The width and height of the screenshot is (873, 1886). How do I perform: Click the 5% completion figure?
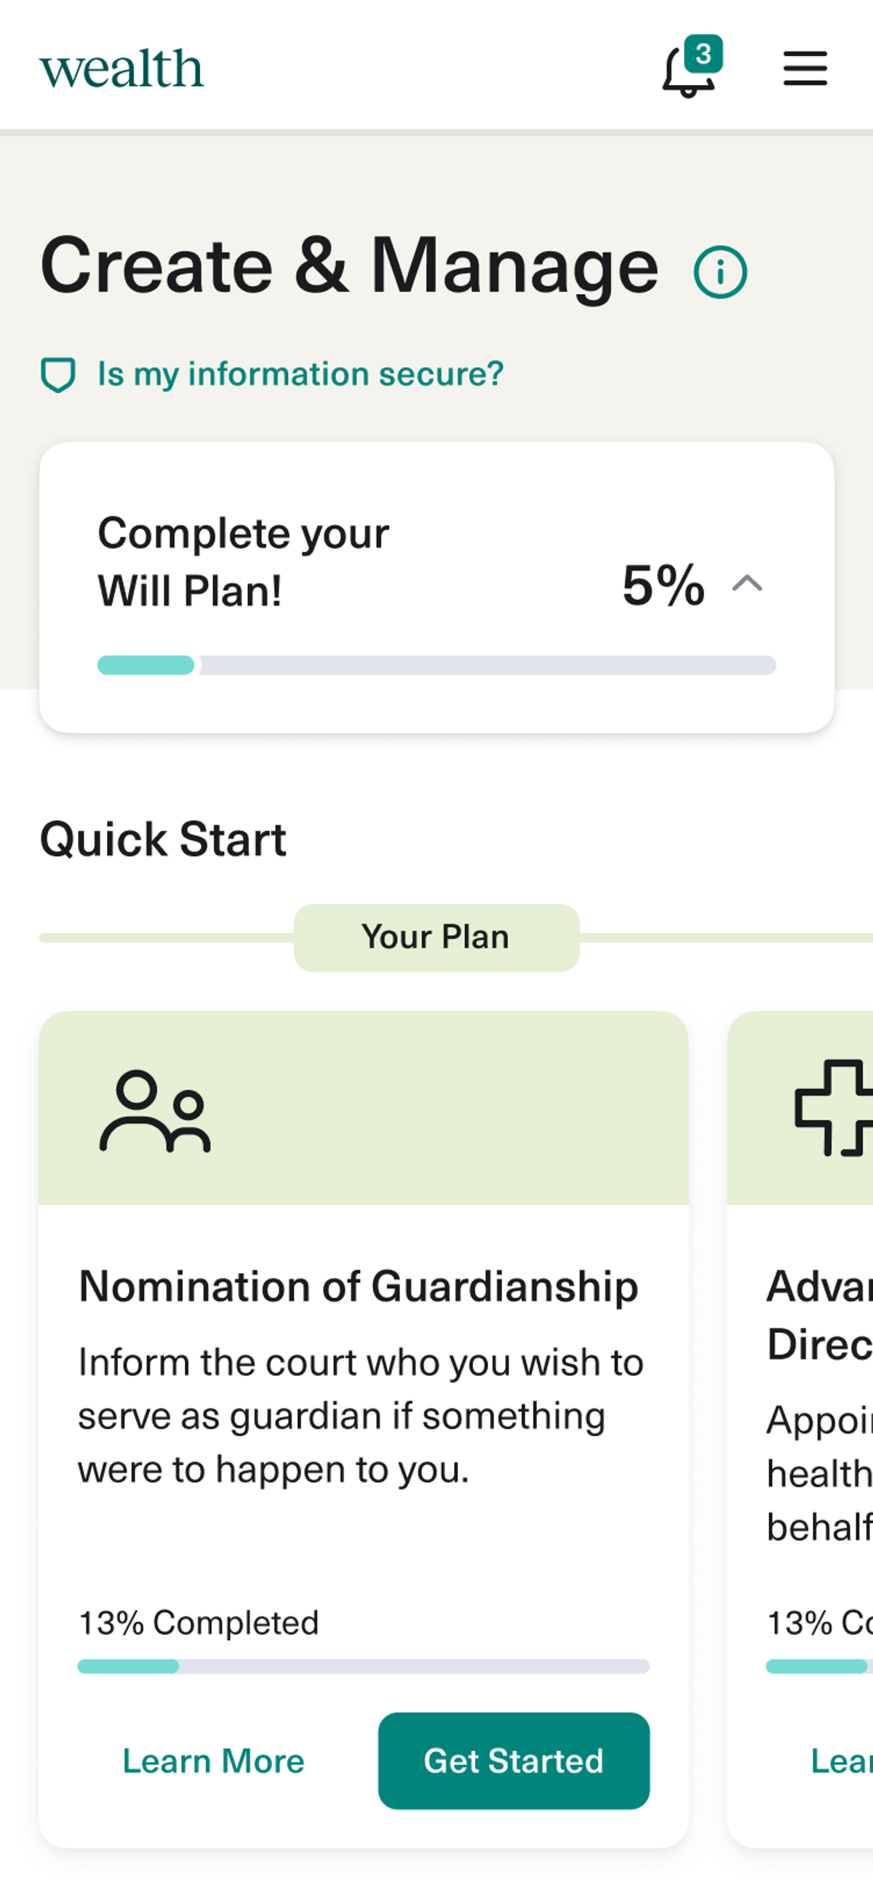pos(663,586)
